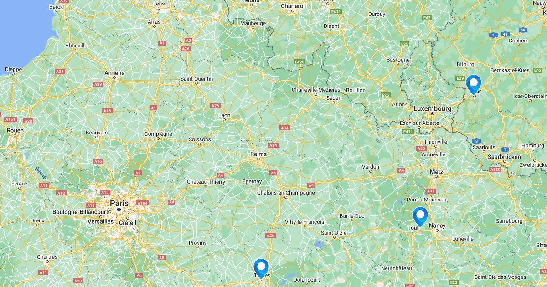This screenshot has height=287, width=547.
Task: Click the E25 road shield near Bastogne
Action: tap(404, 44)
